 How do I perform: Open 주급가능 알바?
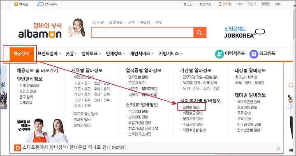coord(192,124)
